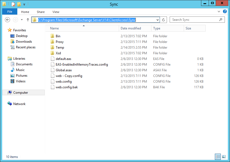Switch to the View ribbon tab
Image resolution: width=230 pixels, height=162 pixels.
point(56,12)
